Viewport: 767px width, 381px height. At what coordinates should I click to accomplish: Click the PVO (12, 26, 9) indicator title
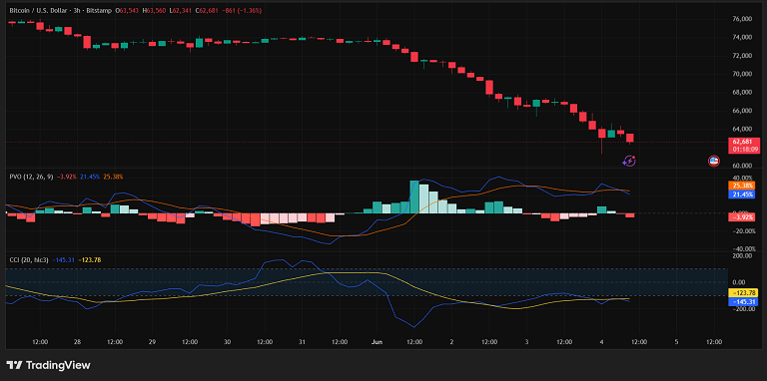pyautogui.click(x=31, y=177)
